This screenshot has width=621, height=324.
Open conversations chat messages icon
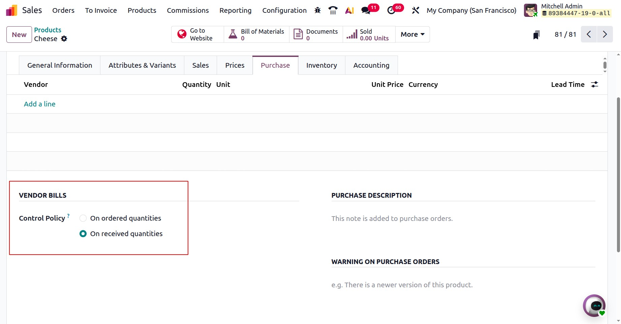tap(366, 10)
